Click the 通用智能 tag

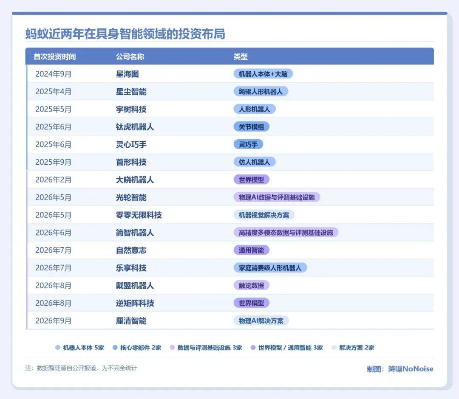click(252, 250)
